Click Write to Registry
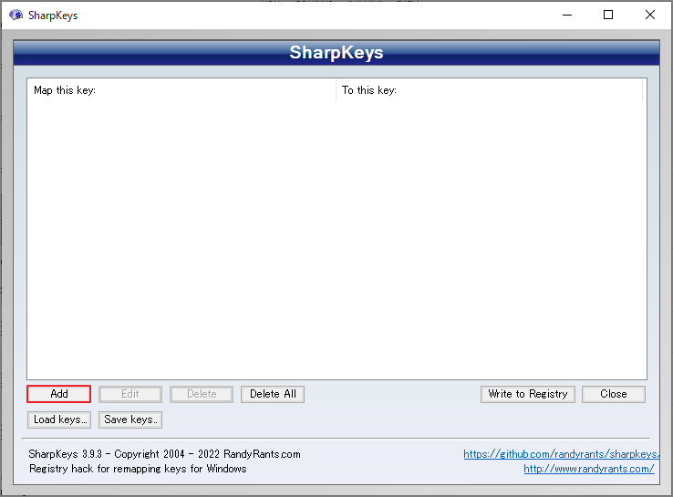 click(x=527, y=394)
